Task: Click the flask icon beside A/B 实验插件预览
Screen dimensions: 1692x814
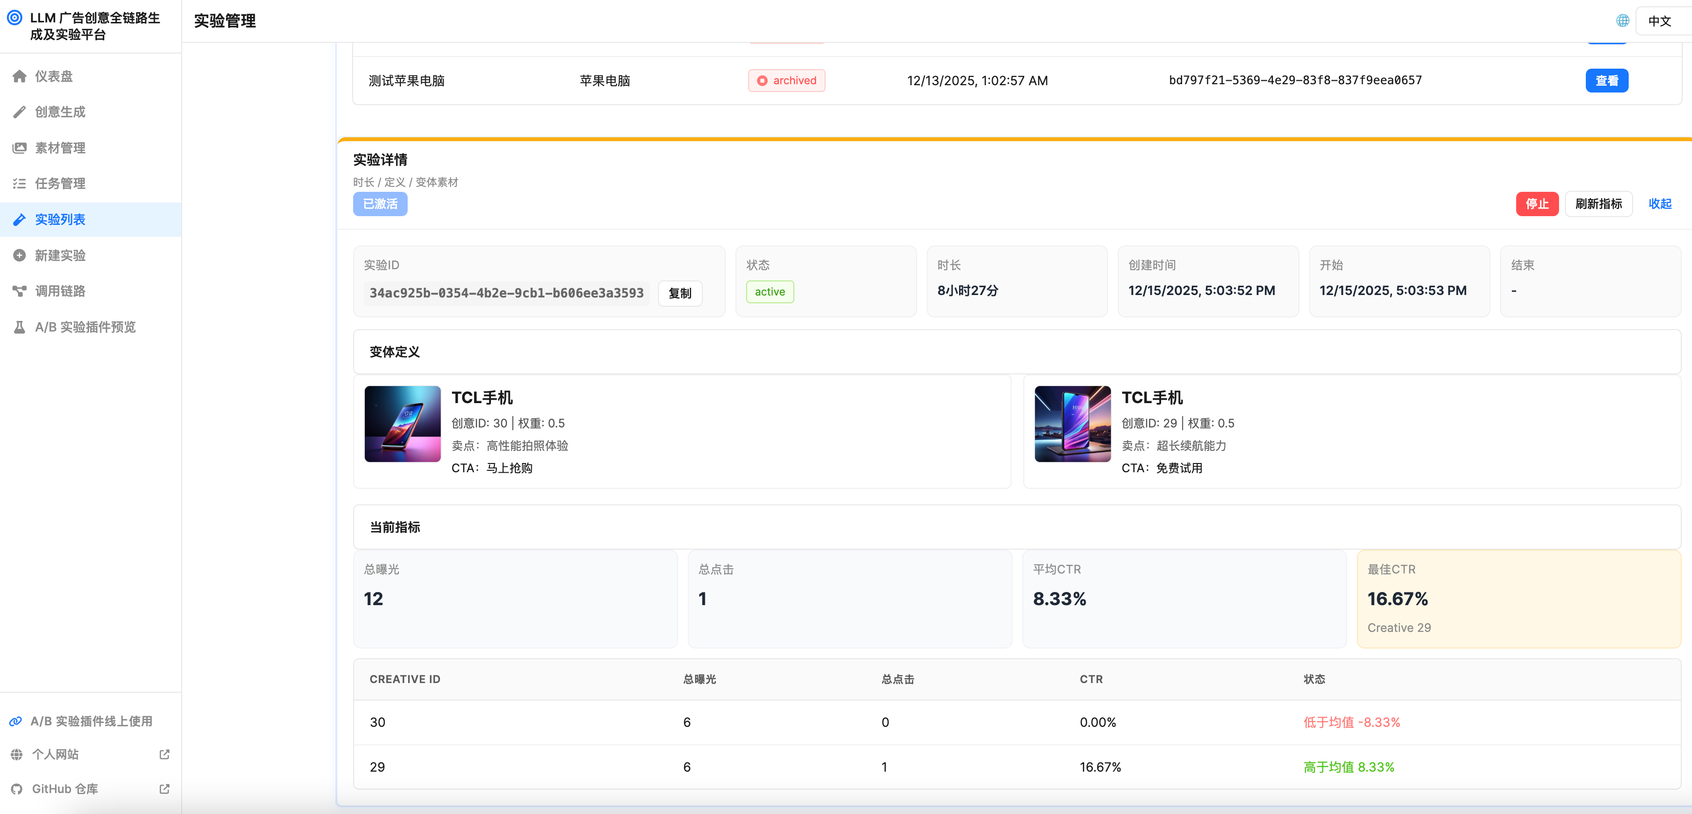Action: tap(19, 327)
